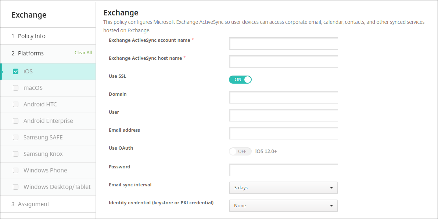Click the Domain input field
438x219 pixels.
pos(283,98)
